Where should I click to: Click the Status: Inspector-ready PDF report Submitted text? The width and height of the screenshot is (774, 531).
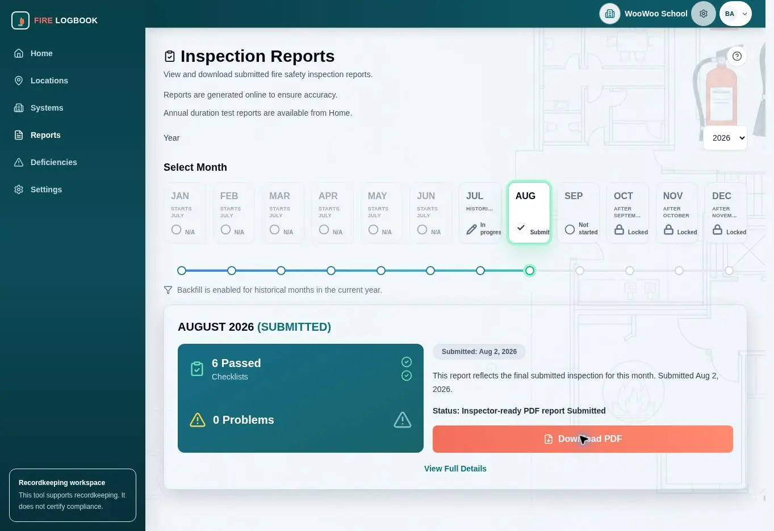tap(519, 411)
